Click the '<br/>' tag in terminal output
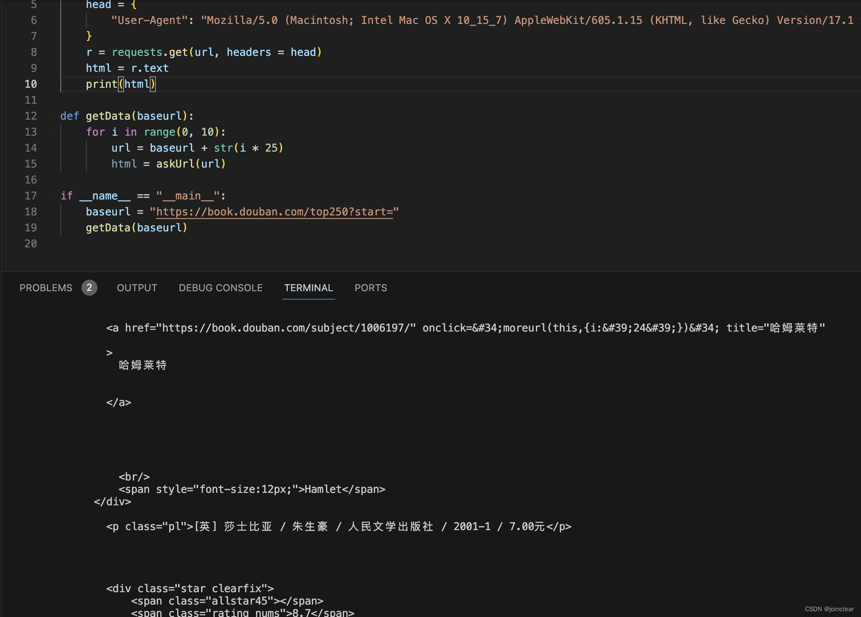The width and height of the screenshot is (861, 617). [134, 477]
